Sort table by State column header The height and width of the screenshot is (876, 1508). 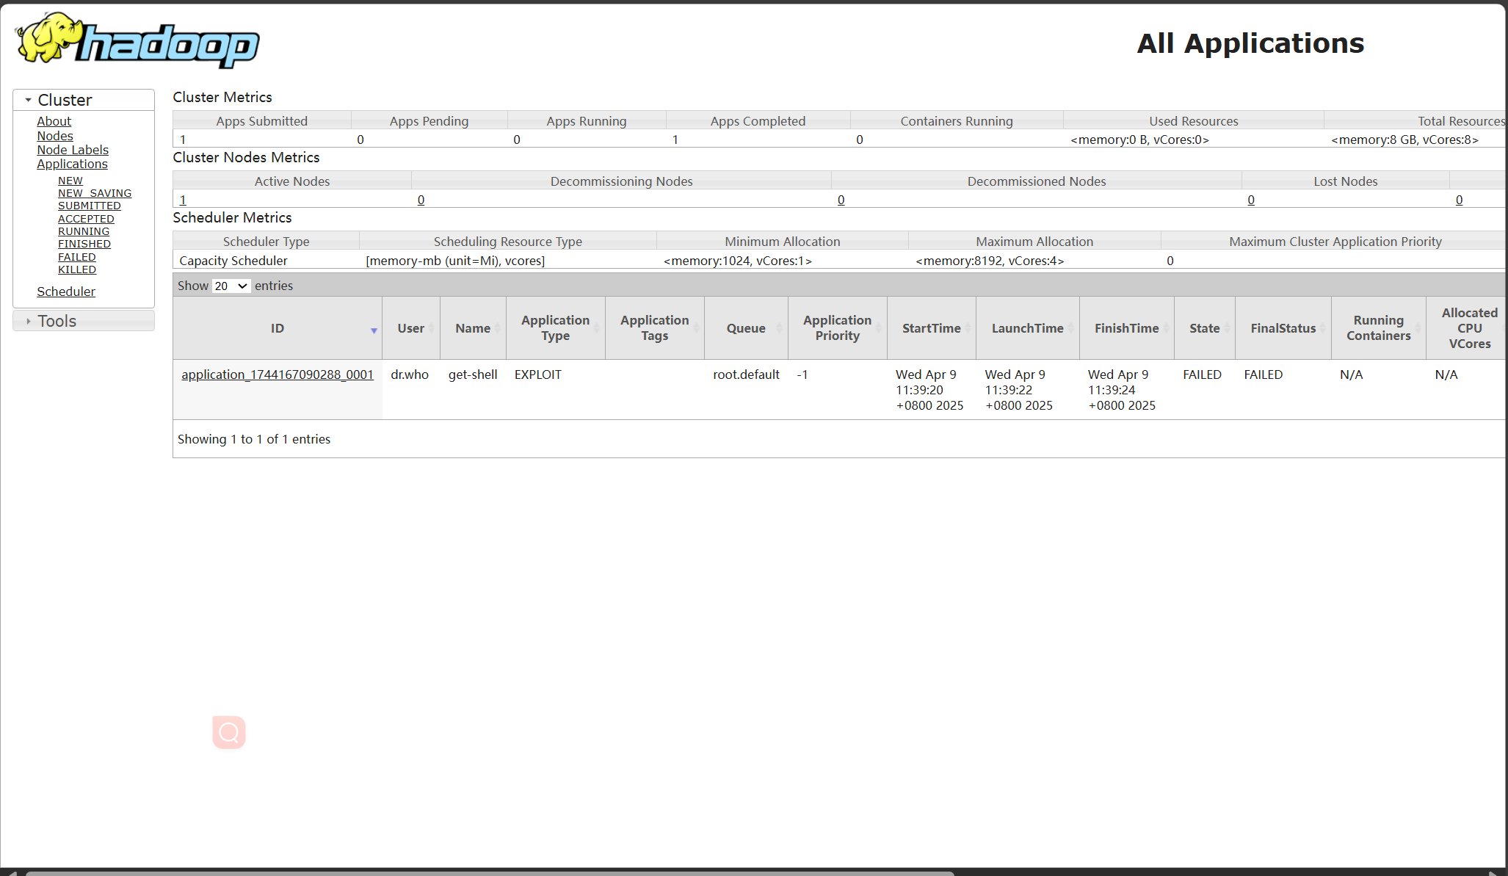click(1204, 328)
